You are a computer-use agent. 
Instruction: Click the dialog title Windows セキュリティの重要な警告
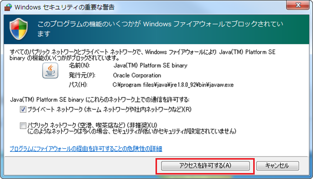(x=64, y=7)
